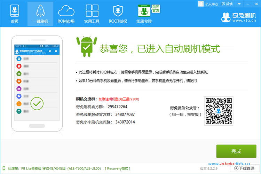Open the 首页 home tab
Image resolution: width=261 pixels, height=174 pixels.
pyautogui.click(x=15, y=14)
